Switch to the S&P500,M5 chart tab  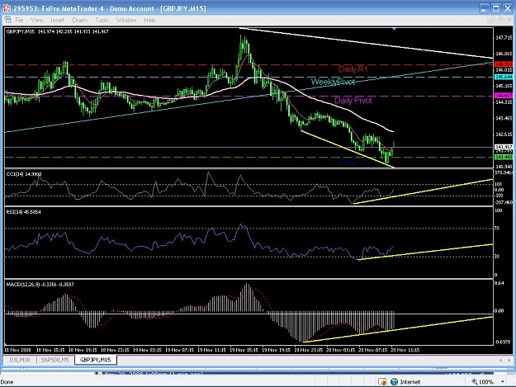(x=54, y=360)
